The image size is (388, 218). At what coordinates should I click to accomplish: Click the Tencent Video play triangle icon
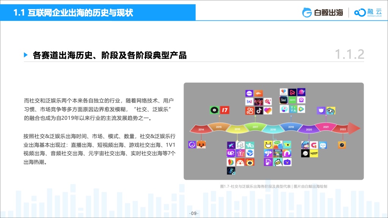coord(301,109)
